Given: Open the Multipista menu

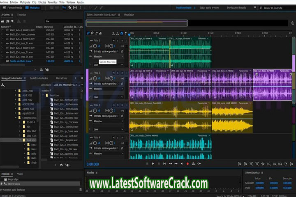Looking at the screenshot, I should click(25, 2).
